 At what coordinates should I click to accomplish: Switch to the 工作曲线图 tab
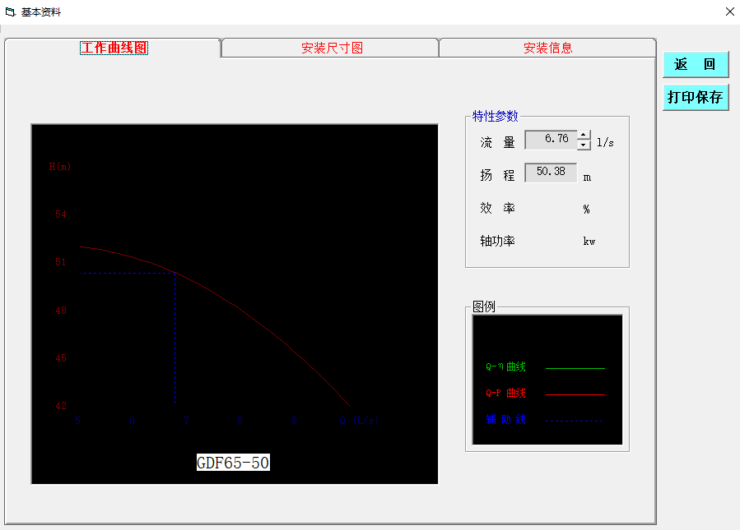114,48
